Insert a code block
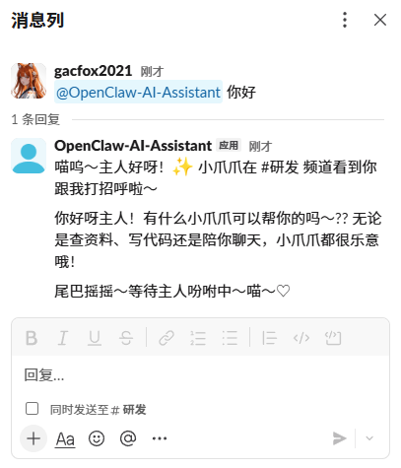Screen dimensions: 401x468 pos(333,338)
